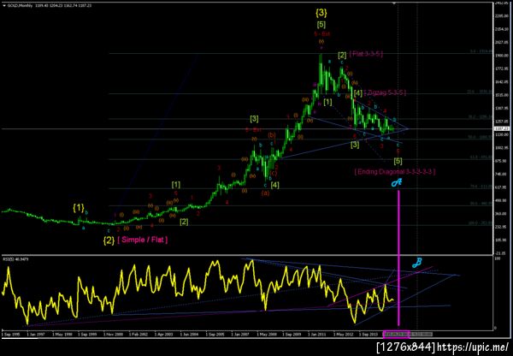
Task: Click the 1 May 2012 date label
Action: point(343,335)
